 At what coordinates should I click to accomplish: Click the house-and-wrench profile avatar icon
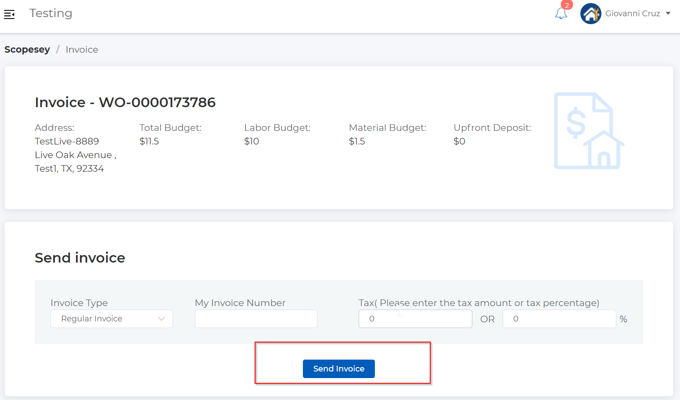tap(591, 14)
